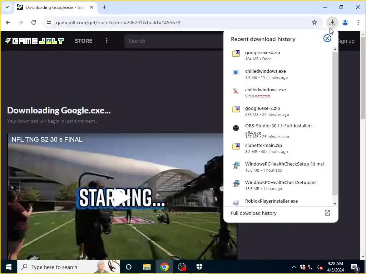Click the open-in-new-tab download history icon
Viewport: 366px width, 274px height.
click(327, 213)
